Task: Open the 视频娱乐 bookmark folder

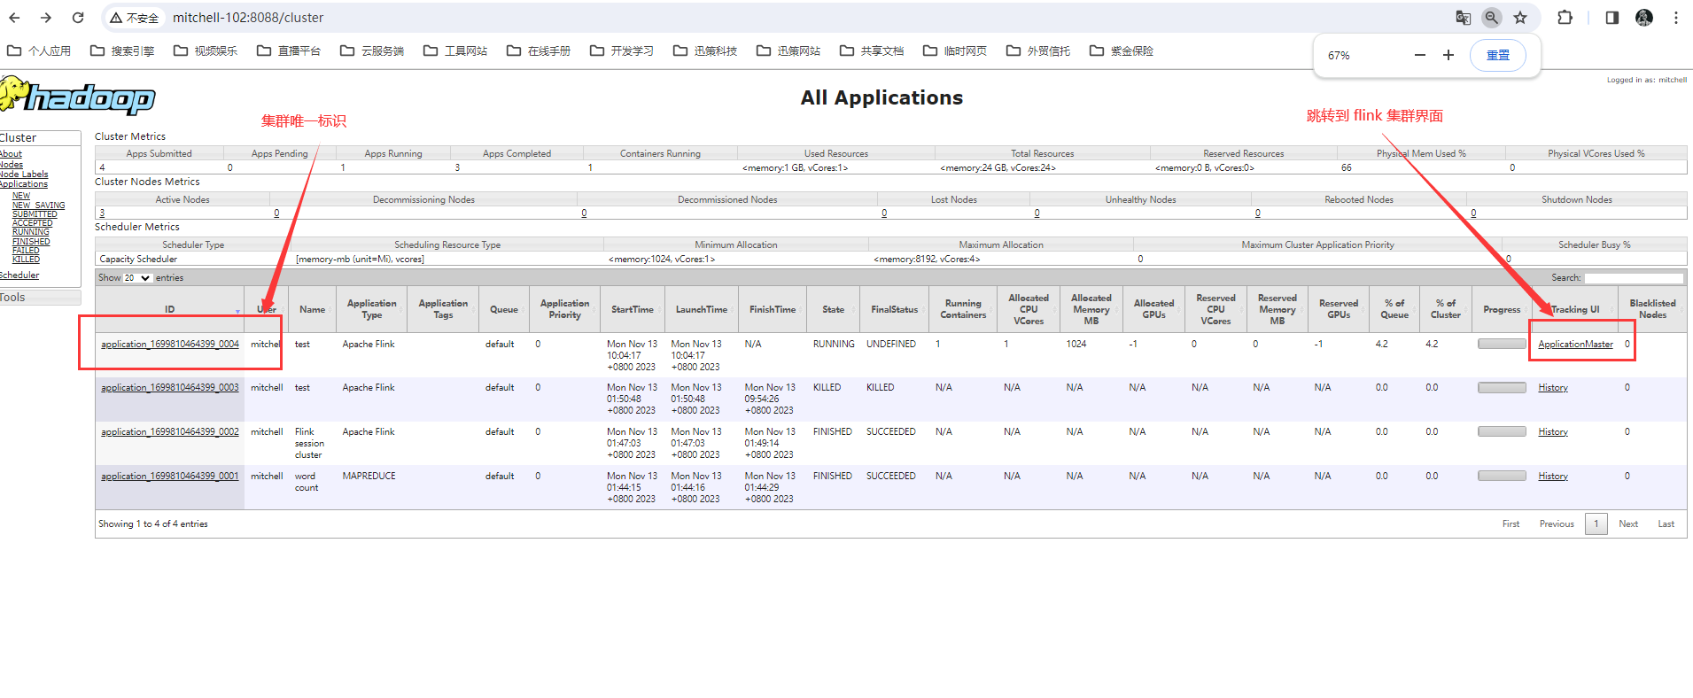Action: (206, 50)
